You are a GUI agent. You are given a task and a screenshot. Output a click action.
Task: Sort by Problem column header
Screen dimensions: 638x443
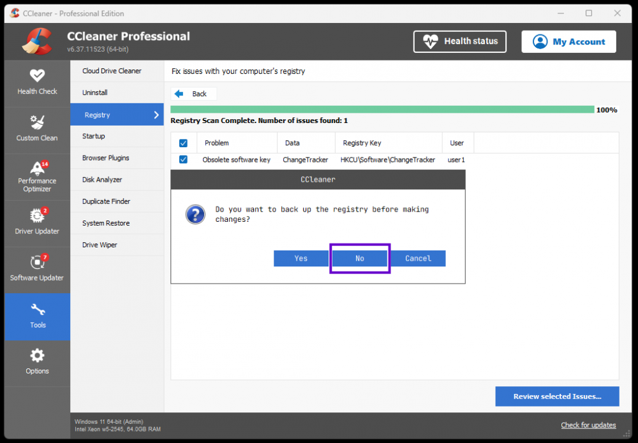pyautogui.click(x=237, y=143)
